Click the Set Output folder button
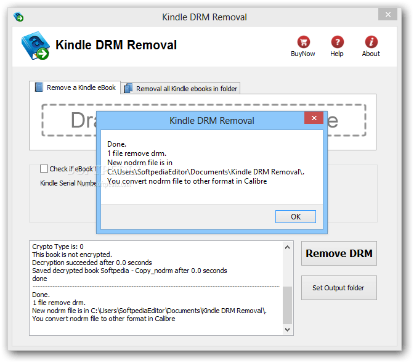 coord(339,288)
